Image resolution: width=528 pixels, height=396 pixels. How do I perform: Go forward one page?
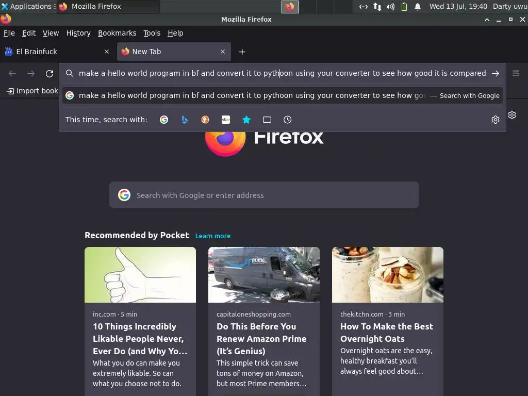point(31,73)
